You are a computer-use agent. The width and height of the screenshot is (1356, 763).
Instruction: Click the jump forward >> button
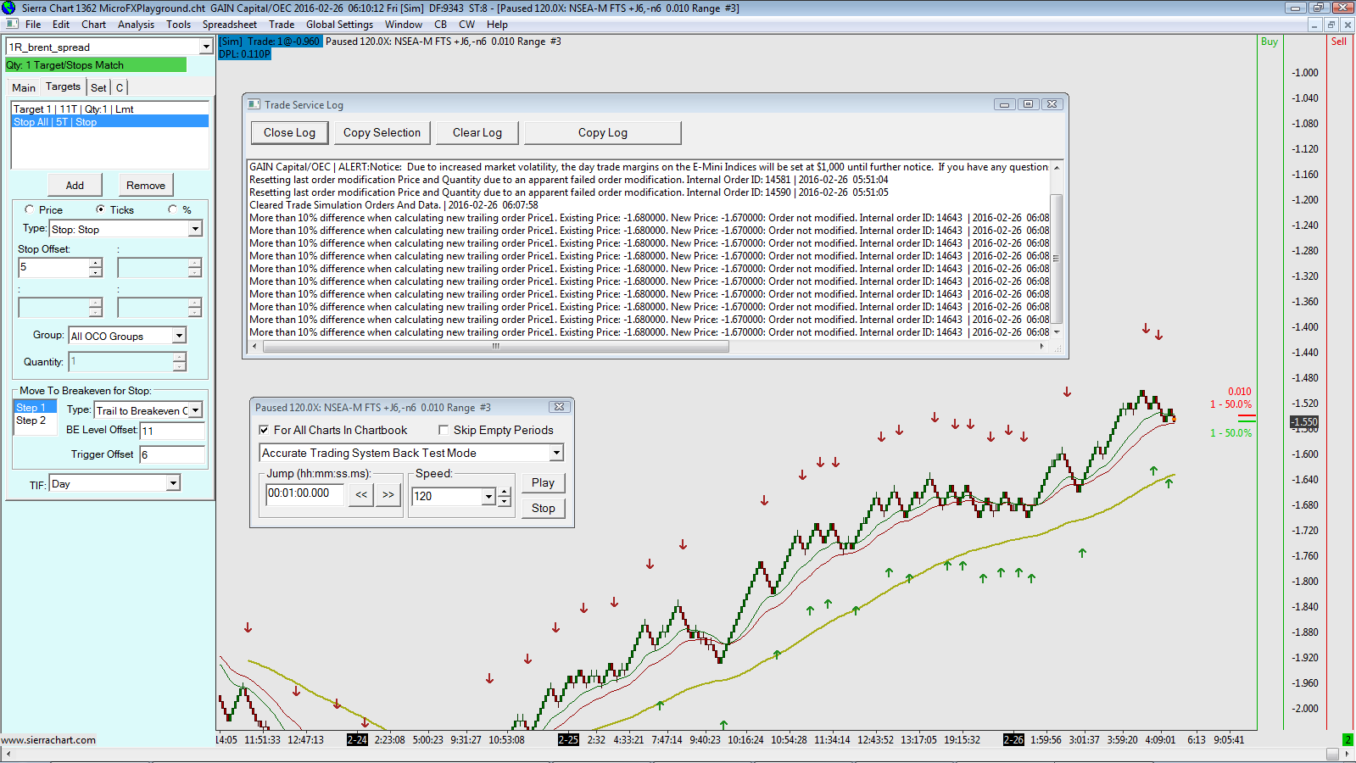388,494
